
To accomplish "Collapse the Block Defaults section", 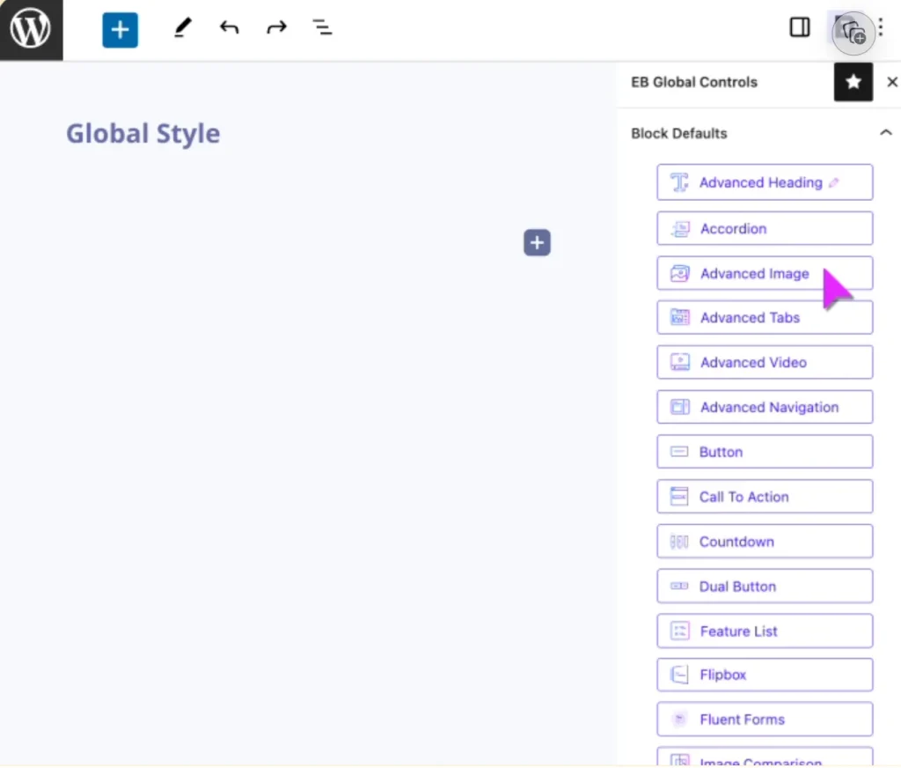I will tap(885, 132).
